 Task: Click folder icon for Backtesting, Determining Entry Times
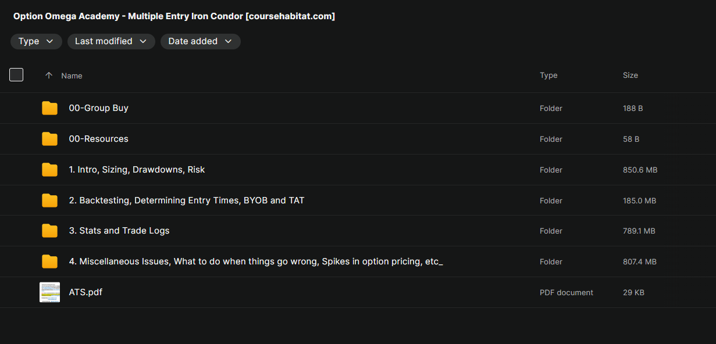point(49,200)
